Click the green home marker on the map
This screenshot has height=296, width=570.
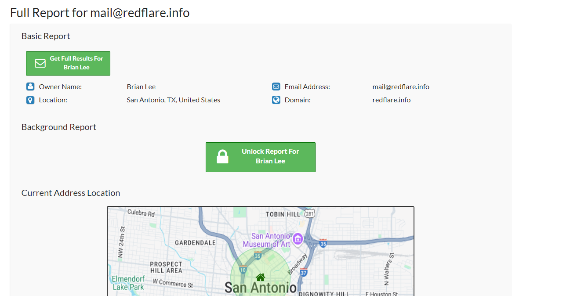click(260, 277)
